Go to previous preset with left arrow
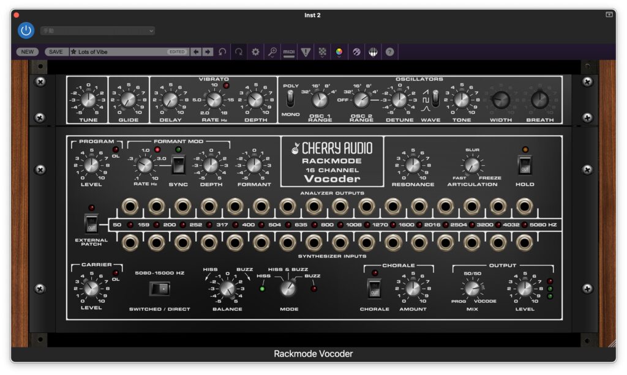 [195, 52]
